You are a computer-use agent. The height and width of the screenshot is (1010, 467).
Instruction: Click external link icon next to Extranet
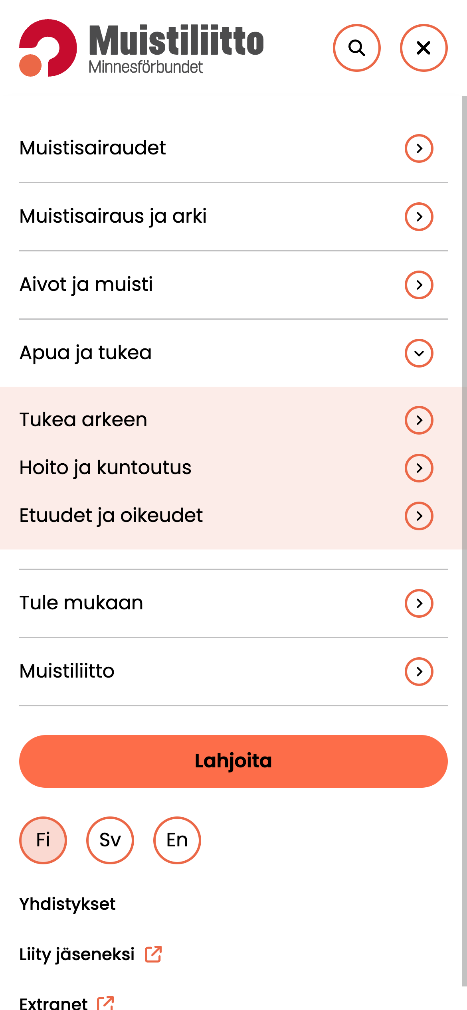click(x=106, y=1003)
